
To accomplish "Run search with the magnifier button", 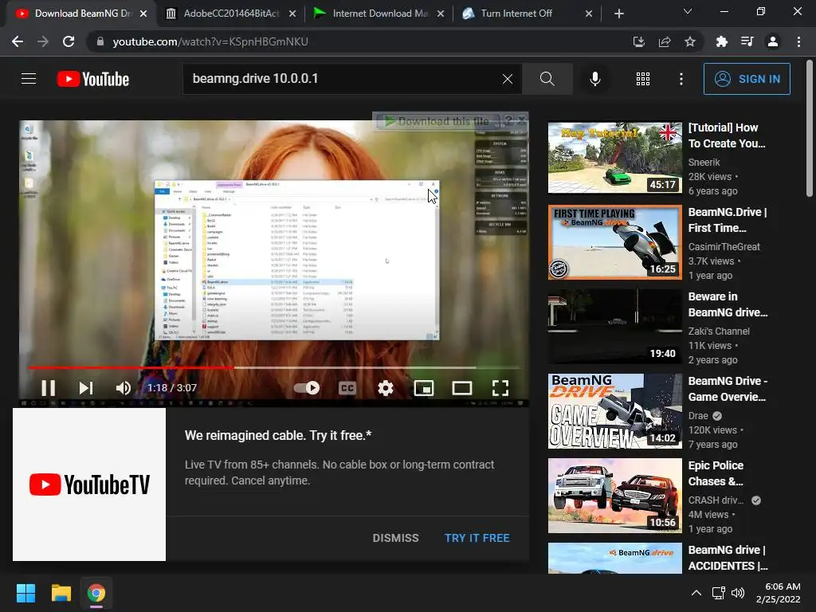I will click(x=547, y=79).
